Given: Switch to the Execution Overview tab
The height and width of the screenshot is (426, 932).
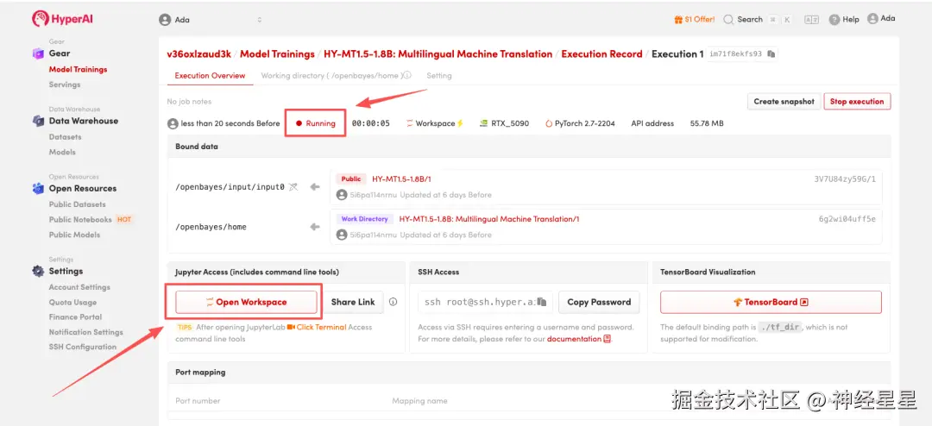Looking at the screenshot, I should pyautogui.click(x=210, y=76).
